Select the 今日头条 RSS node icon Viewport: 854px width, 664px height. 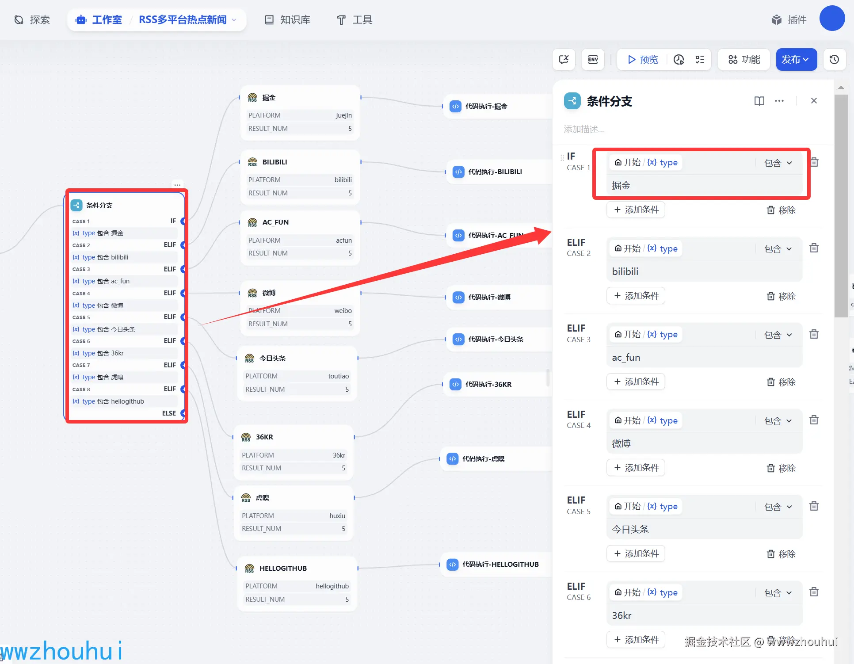click(249, 358)
